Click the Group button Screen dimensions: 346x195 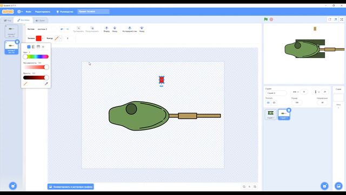coord(78,29)
